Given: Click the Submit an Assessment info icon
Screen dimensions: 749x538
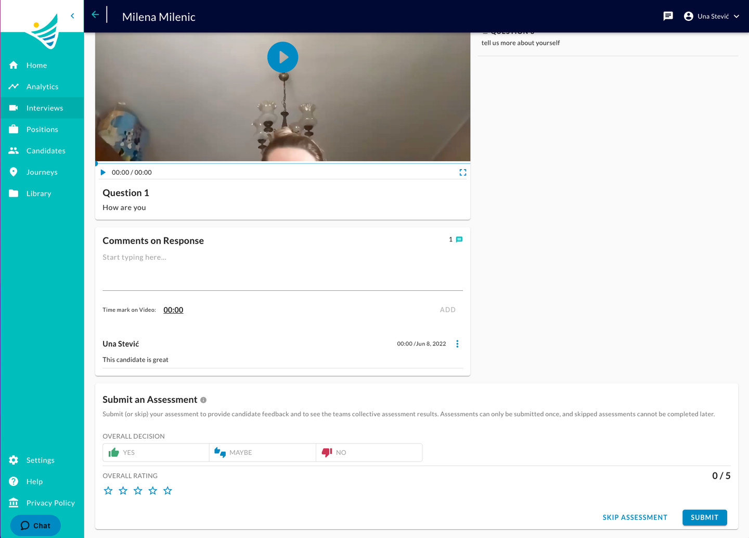Looking at the screenshot, I should 203,400.
